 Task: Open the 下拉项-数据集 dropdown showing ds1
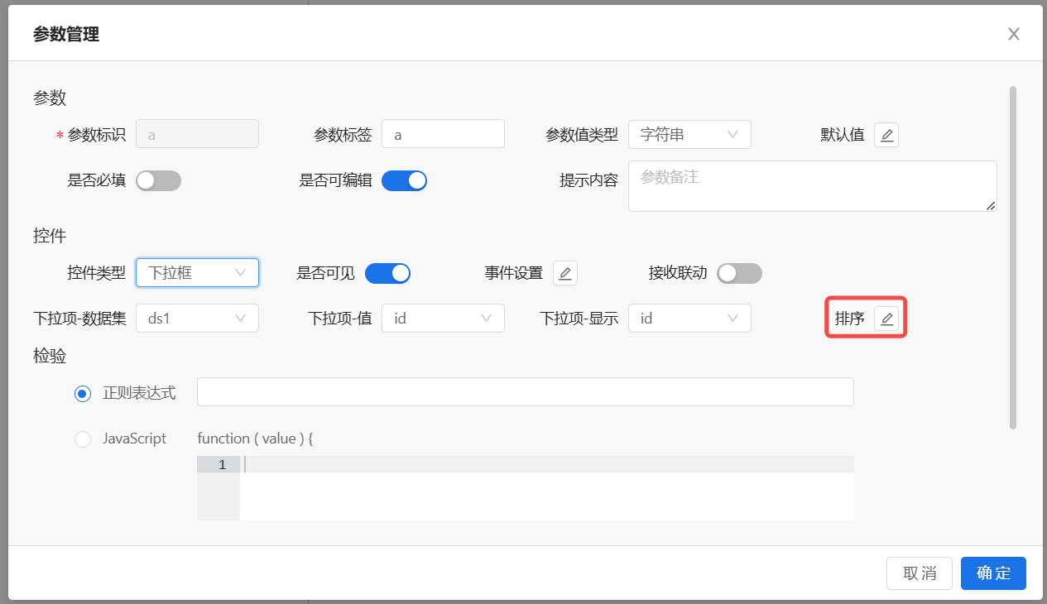coord(197,318)
